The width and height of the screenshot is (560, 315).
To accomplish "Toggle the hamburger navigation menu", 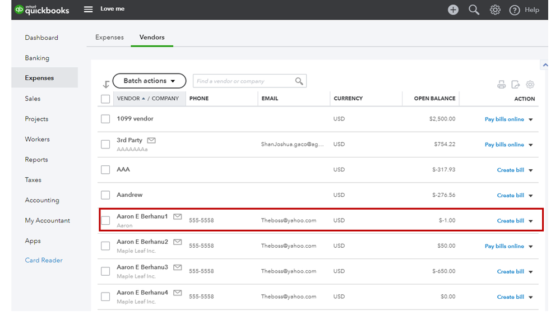I will point(89,10).
